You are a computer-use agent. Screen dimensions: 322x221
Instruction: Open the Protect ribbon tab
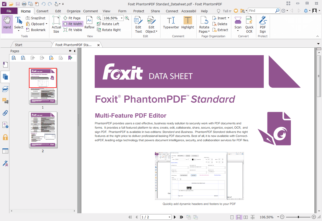point(139,11)
